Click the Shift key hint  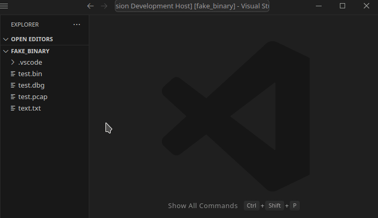pos(275,205)
